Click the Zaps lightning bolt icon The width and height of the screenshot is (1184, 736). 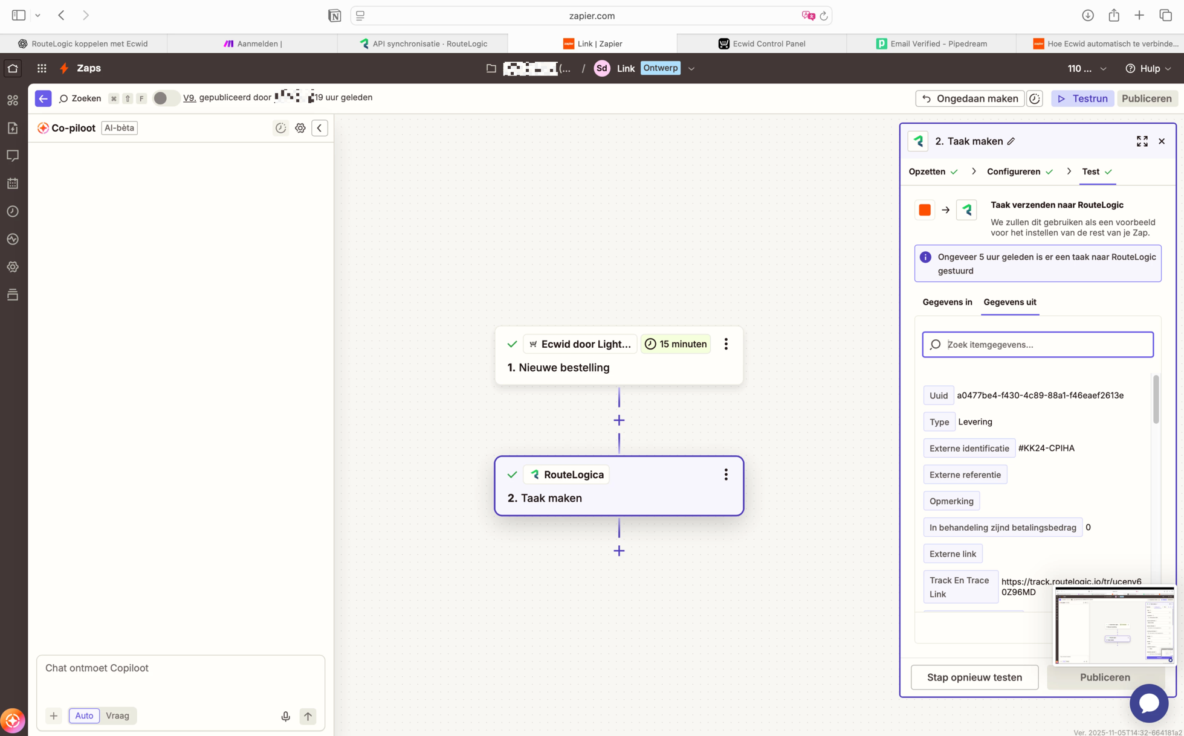[x=64, y=68]
